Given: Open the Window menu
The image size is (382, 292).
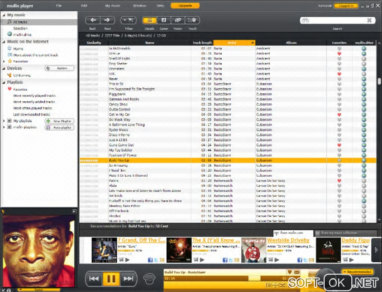Looking at the screenshot, I should pyautogui.click(x=140, y=6).
